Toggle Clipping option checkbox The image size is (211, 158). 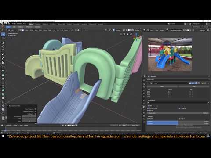tap(179, 108)
